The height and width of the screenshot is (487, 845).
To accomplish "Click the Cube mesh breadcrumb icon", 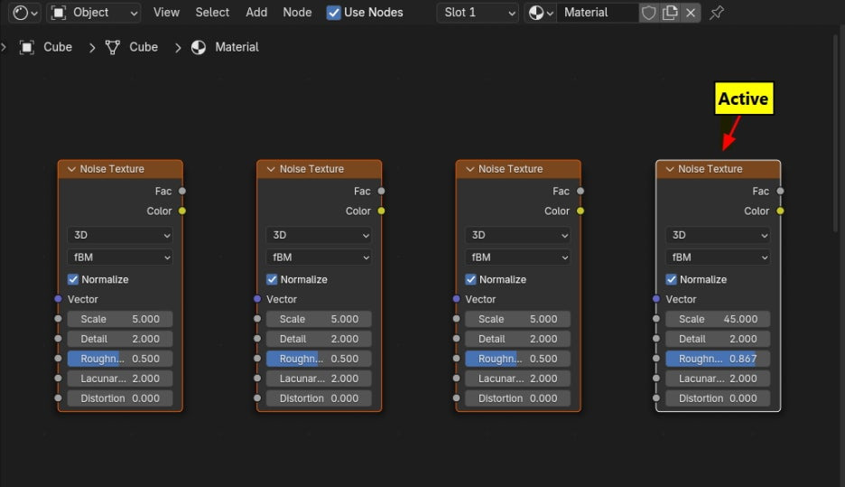I will (112, 48).
